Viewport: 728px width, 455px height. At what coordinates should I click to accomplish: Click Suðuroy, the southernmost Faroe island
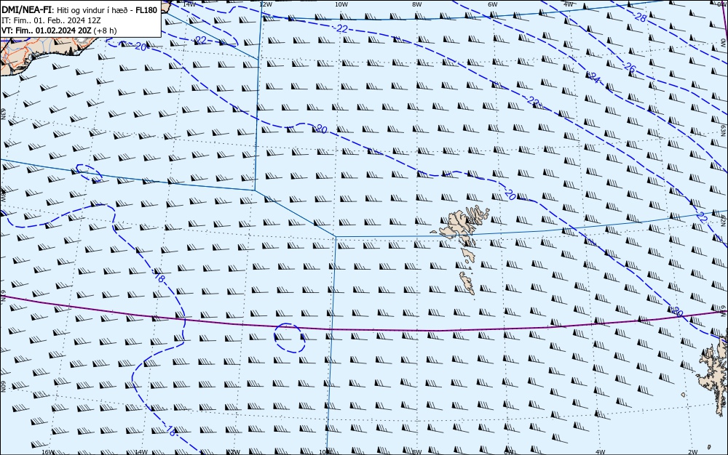(467, 283)
